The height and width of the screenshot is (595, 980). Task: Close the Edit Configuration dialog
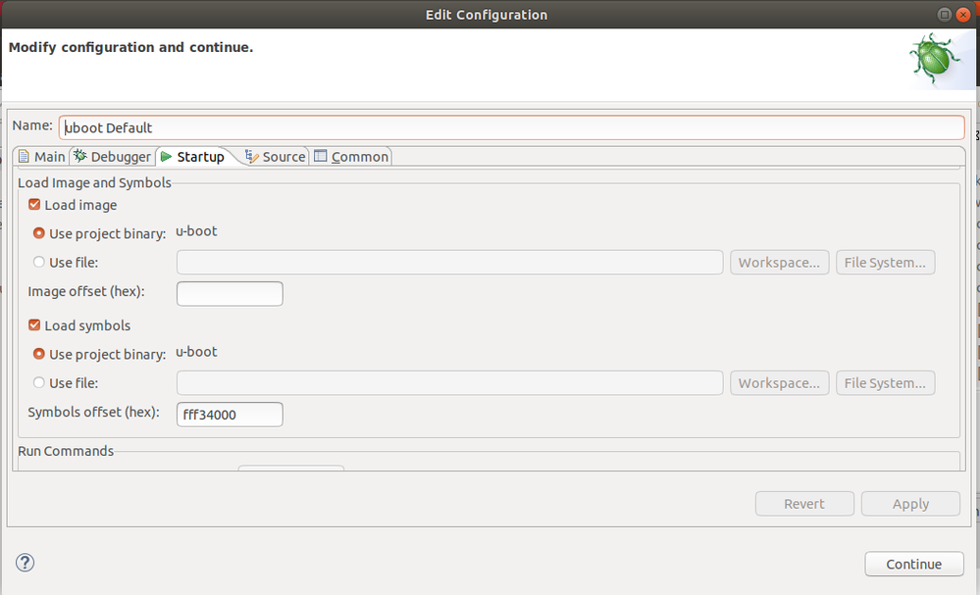[x=964, y=15]
